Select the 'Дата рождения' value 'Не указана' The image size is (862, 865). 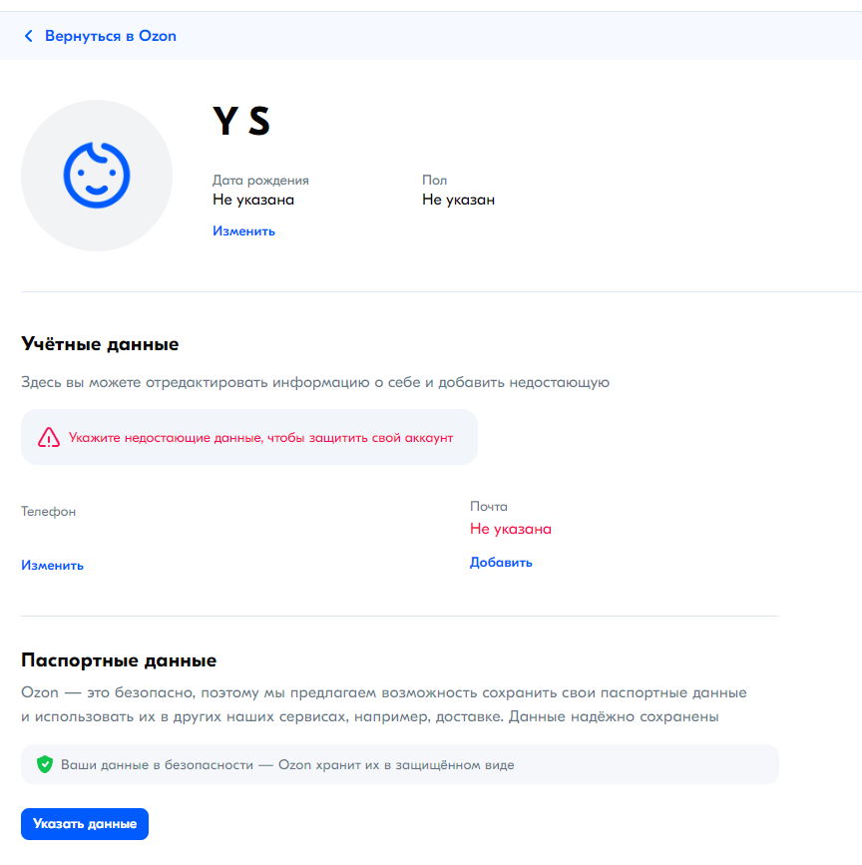click(253, 200)
